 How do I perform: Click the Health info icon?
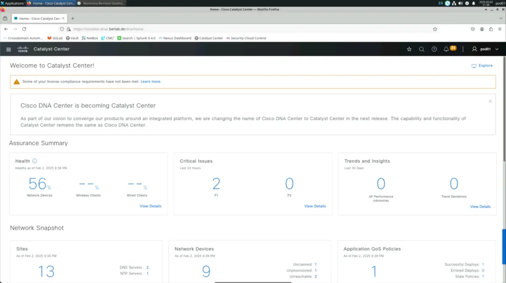click(35, 161)
